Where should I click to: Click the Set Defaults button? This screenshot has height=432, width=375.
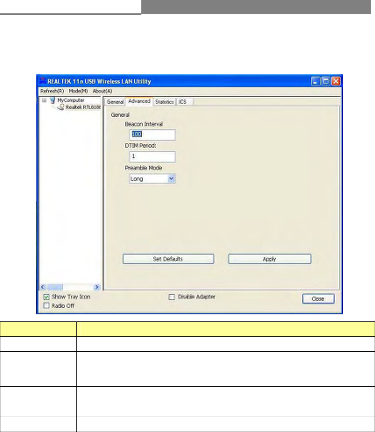pyautogui.click(x=168, y=259)
